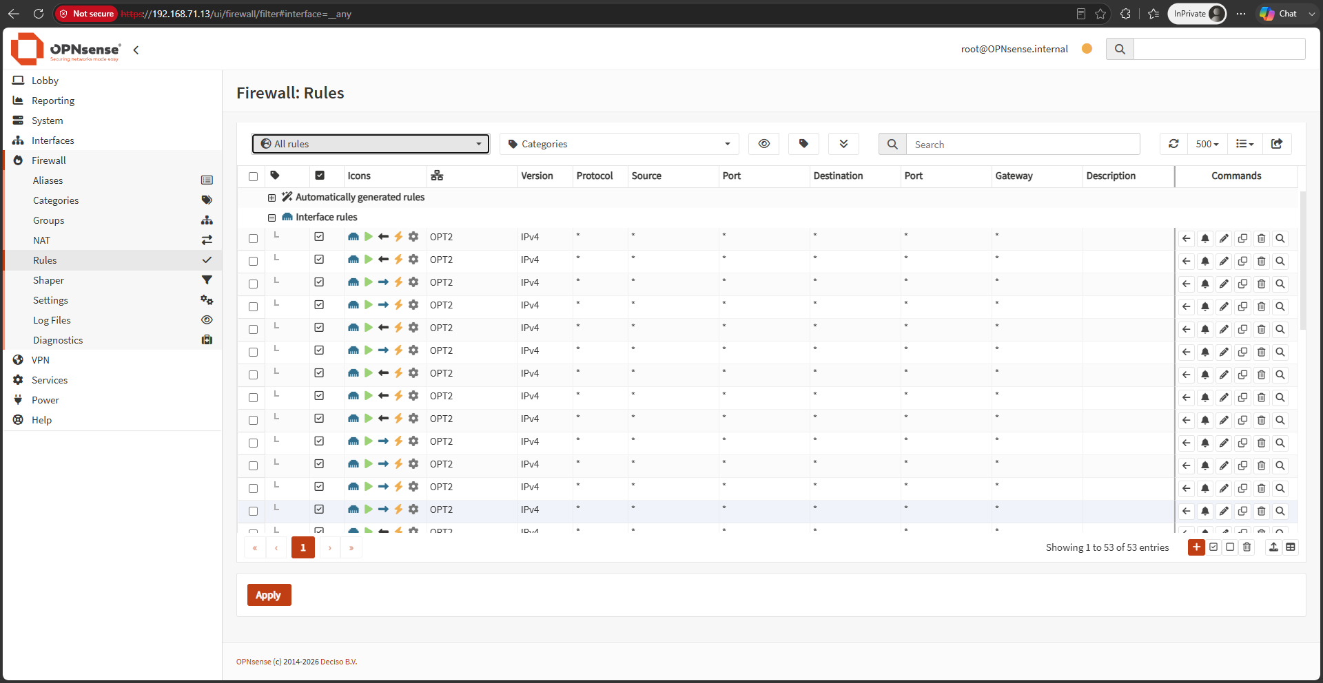This screenshot has height=683, width=1323.
Task: Toggle enabled checkbox of highlighted OPT2 rule
Action: click(x=319, y=509)
